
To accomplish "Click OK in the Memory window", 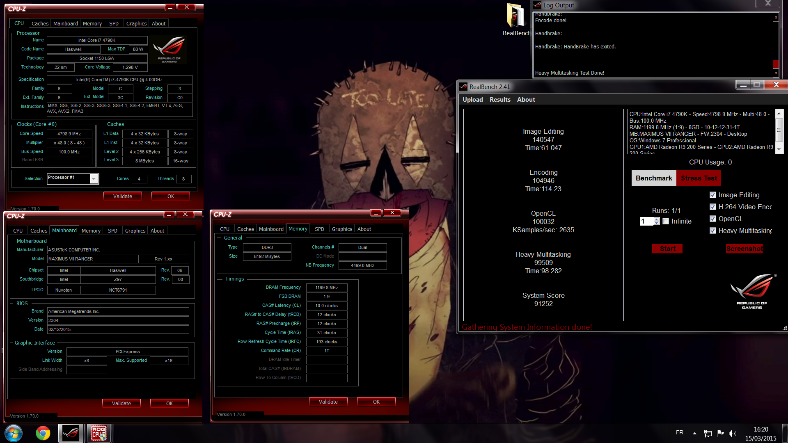I will pyautogui.click(x=376, y=402).
